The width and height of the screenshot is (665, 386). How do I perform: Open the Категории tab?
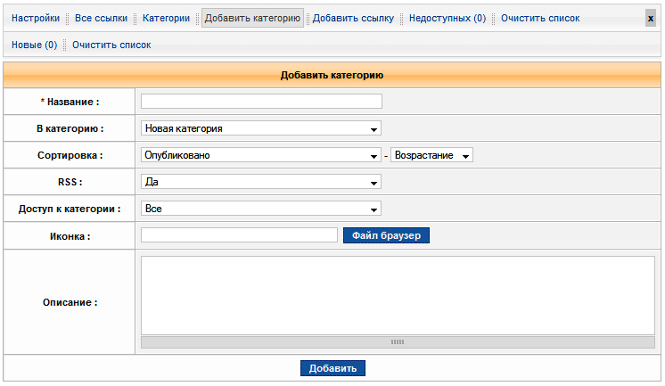pos(167,18)
